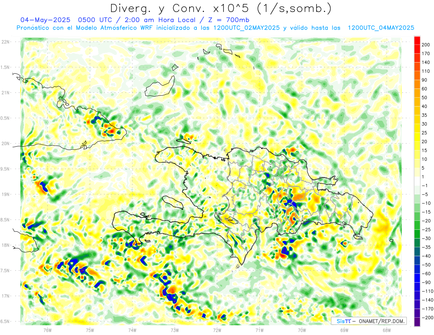Select the colorbar swatch between -20 and -25
Image resolution: width=434 pixels, height=335 pixels.
417,225
